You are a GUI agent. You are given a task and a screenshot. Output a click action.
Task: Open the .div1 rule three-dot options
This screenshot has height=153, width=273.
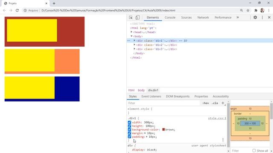223,140
